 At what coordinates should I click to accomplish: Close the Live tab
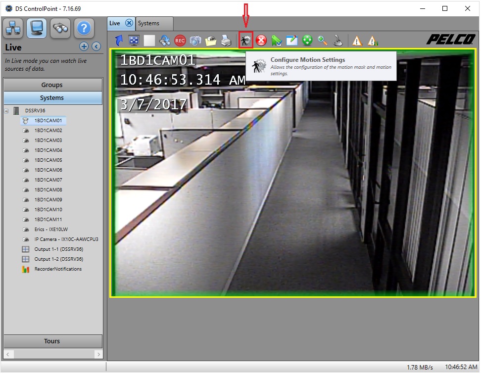(x=130, y=23)
